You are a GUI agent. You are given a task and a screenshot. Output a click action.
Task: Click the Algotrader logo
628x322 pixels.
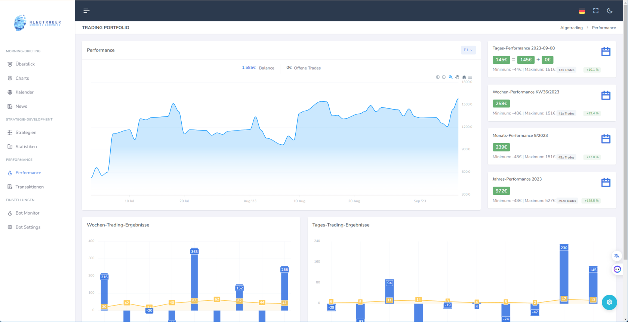point(37,23)
